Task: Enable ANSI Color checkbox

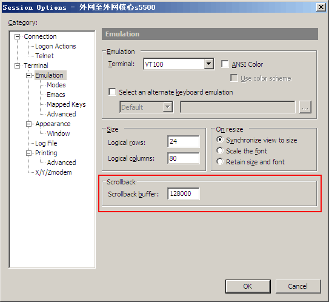Action: pos(225,64)
